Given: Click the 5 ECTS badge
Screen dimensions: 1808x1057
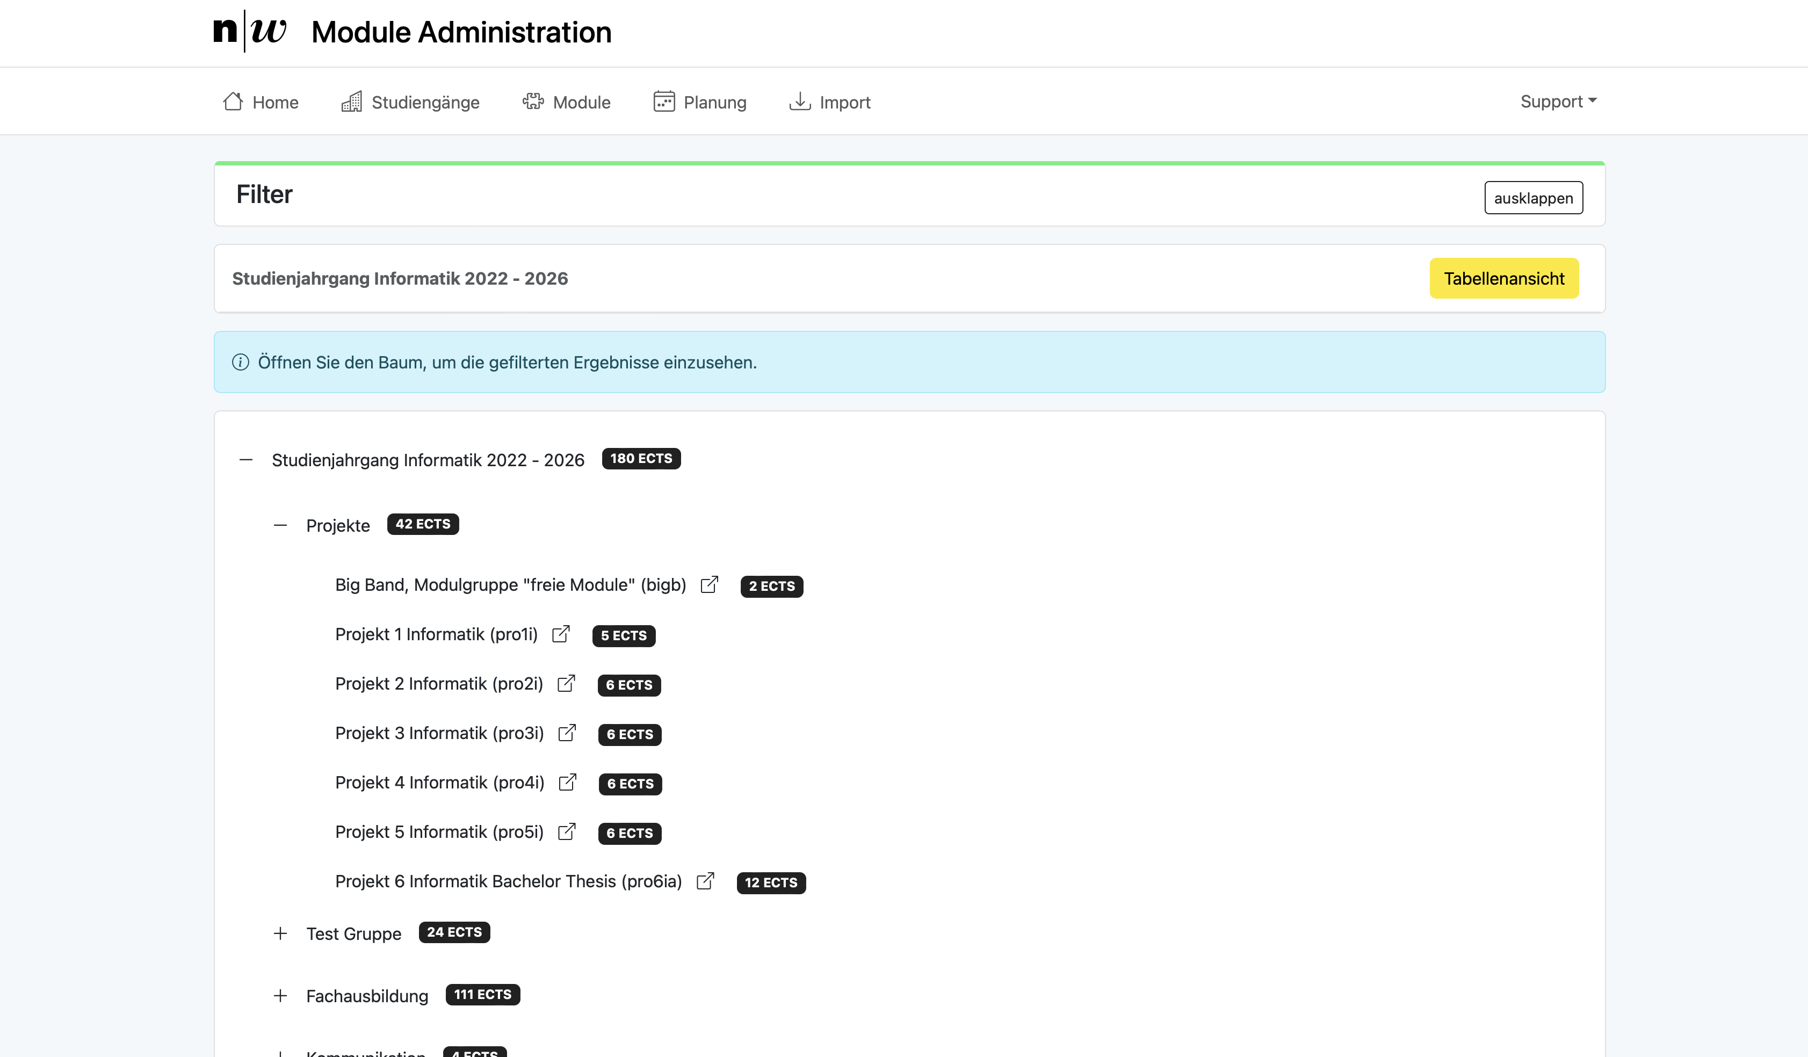Looking at the screenshot, I should click(624, 636).
